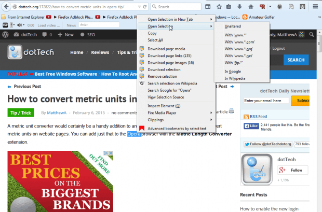Expand Fire Media Player submenu
This screenshot has height=212, width=322.
(177, 113)
